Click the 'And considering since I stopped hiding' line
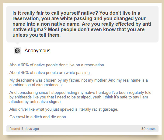Image resolution: width=164 pixels, height=140 pixels. point(80,93)
